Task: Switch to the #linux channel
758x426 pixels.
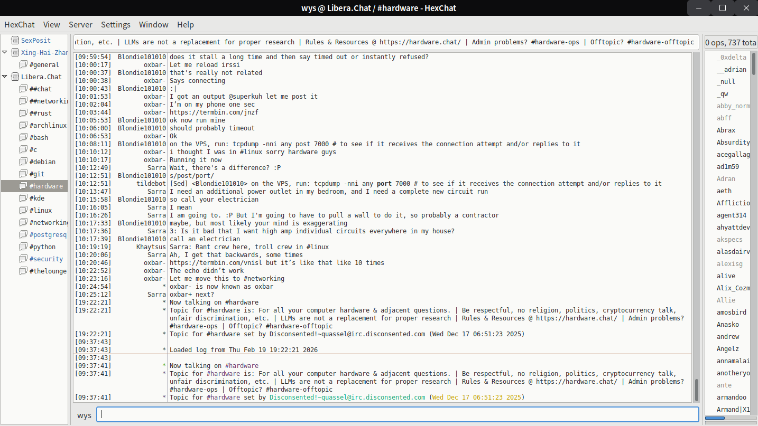Action: pos(41,210)
